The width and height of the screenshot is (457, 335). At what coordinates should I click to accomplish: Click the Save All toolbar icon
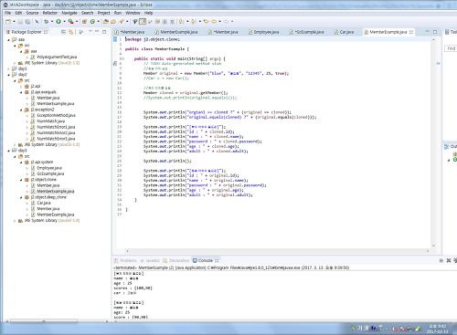click(x=27, y=21)
